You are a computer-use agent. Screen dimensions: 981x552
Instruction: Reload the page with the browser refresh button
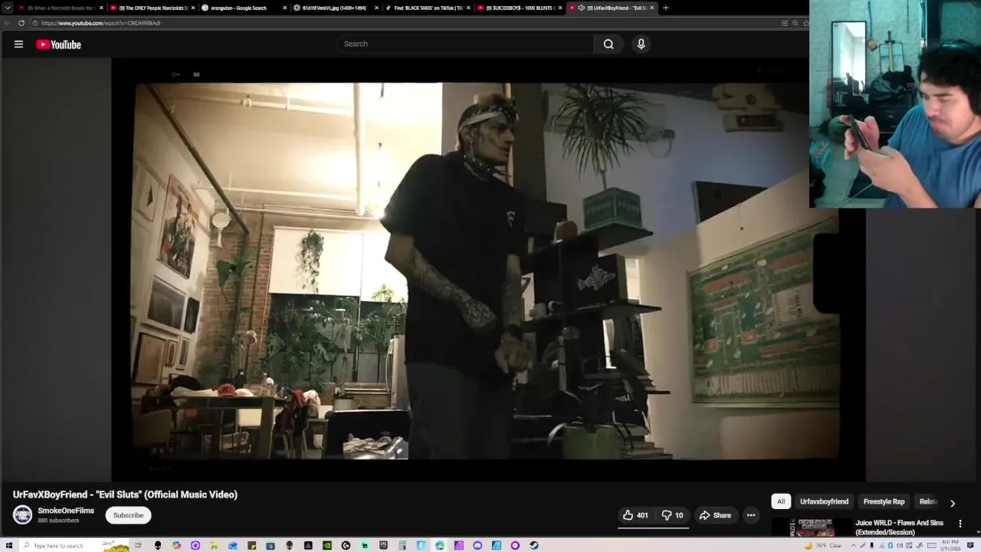click(x=21, y=23)
